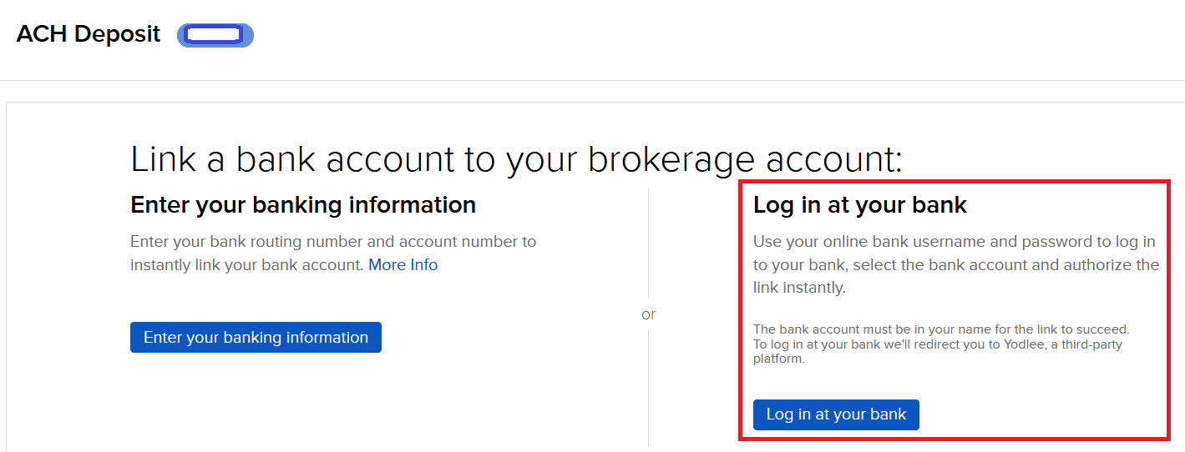Select the Log in at your bank heading
Viewport: 1185px width, 452px height.
[860, 205]
